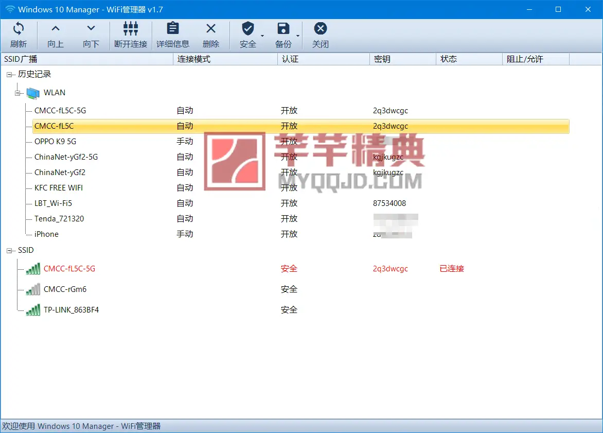Select the history entry CMCC-fL5C-5G
The height and width of the screenshot is (433, 603).
[60, 111]
